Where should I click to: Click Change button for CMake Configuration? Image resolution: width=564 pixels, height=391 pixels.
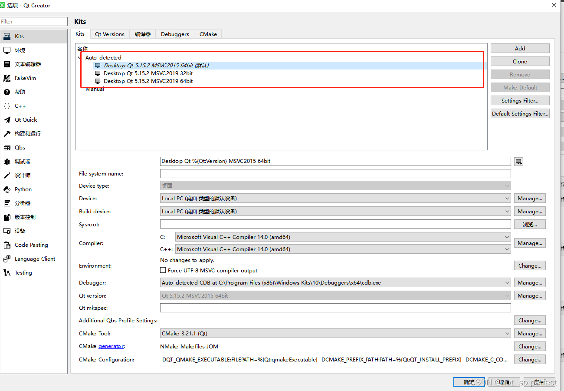[530, 359]
